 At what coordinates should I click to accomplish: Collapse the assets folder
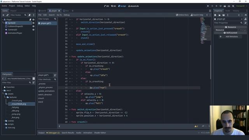coord(4,94)
